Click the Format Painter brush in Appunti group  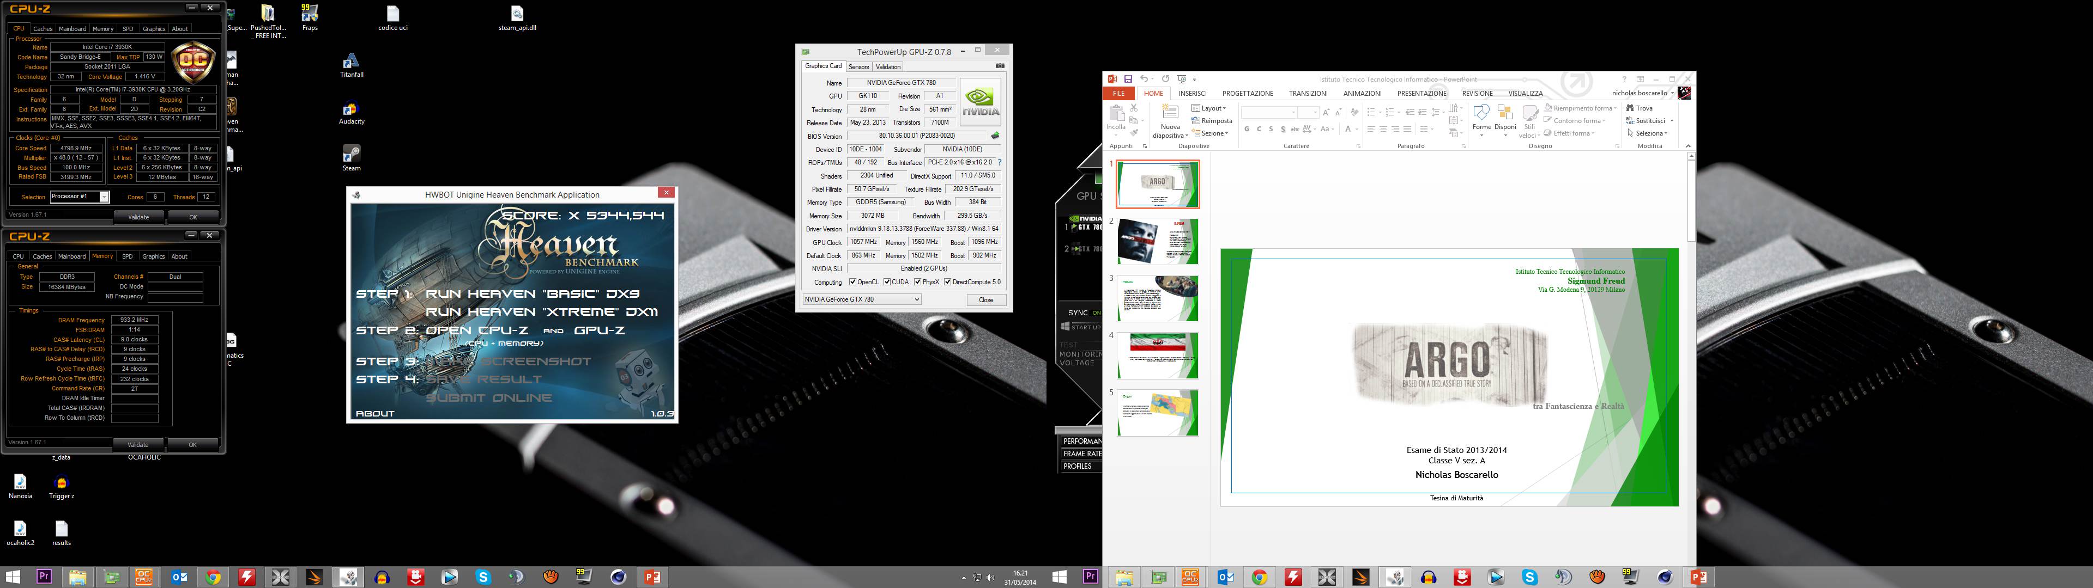tap(1134, 132)
